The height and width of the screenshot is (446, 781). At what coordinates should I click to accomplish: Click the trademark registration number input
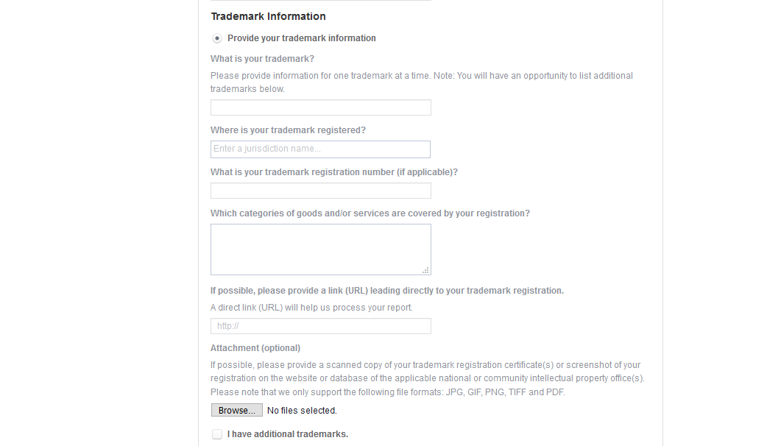click(320, 190)
